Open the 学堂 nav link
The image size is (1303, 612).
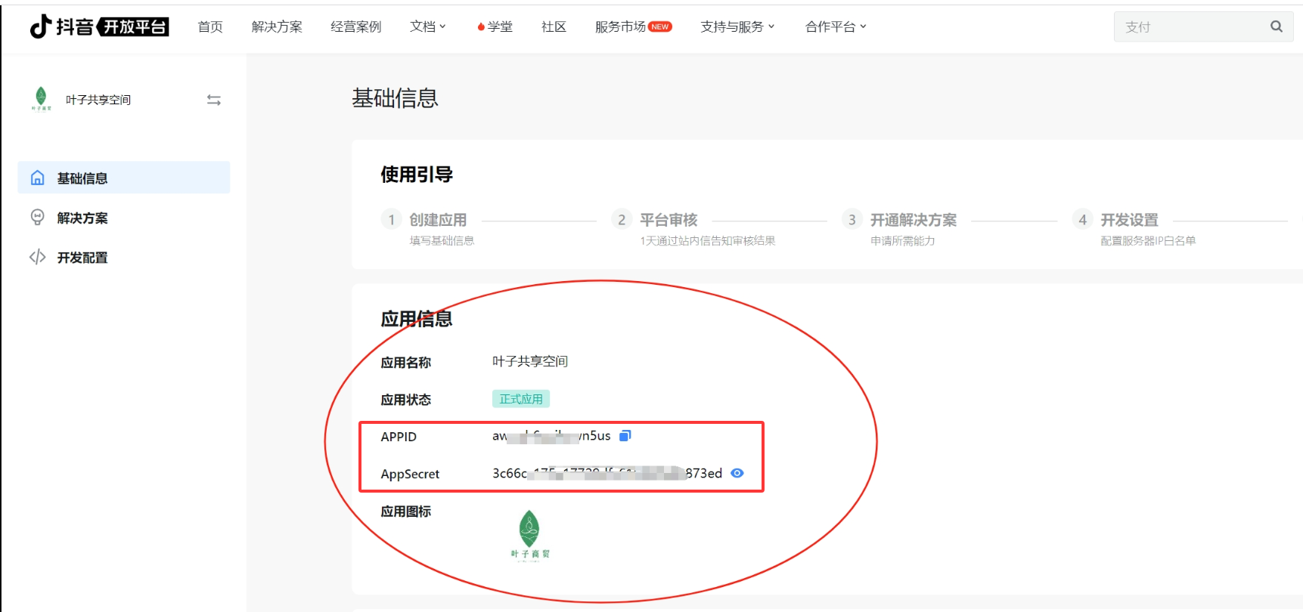[x=495, y=26]
